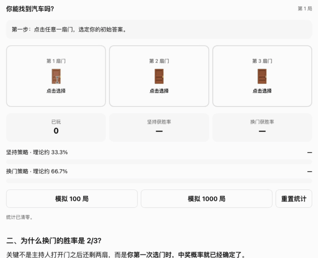
Task: Click the 统计已清零。 status message
Action: (x=19, y=217)
